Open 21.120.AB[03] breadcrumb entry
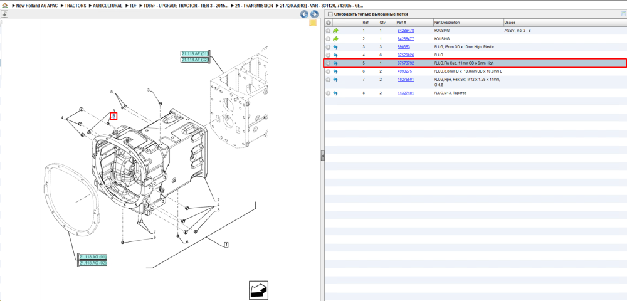 [x=322, y=6]
